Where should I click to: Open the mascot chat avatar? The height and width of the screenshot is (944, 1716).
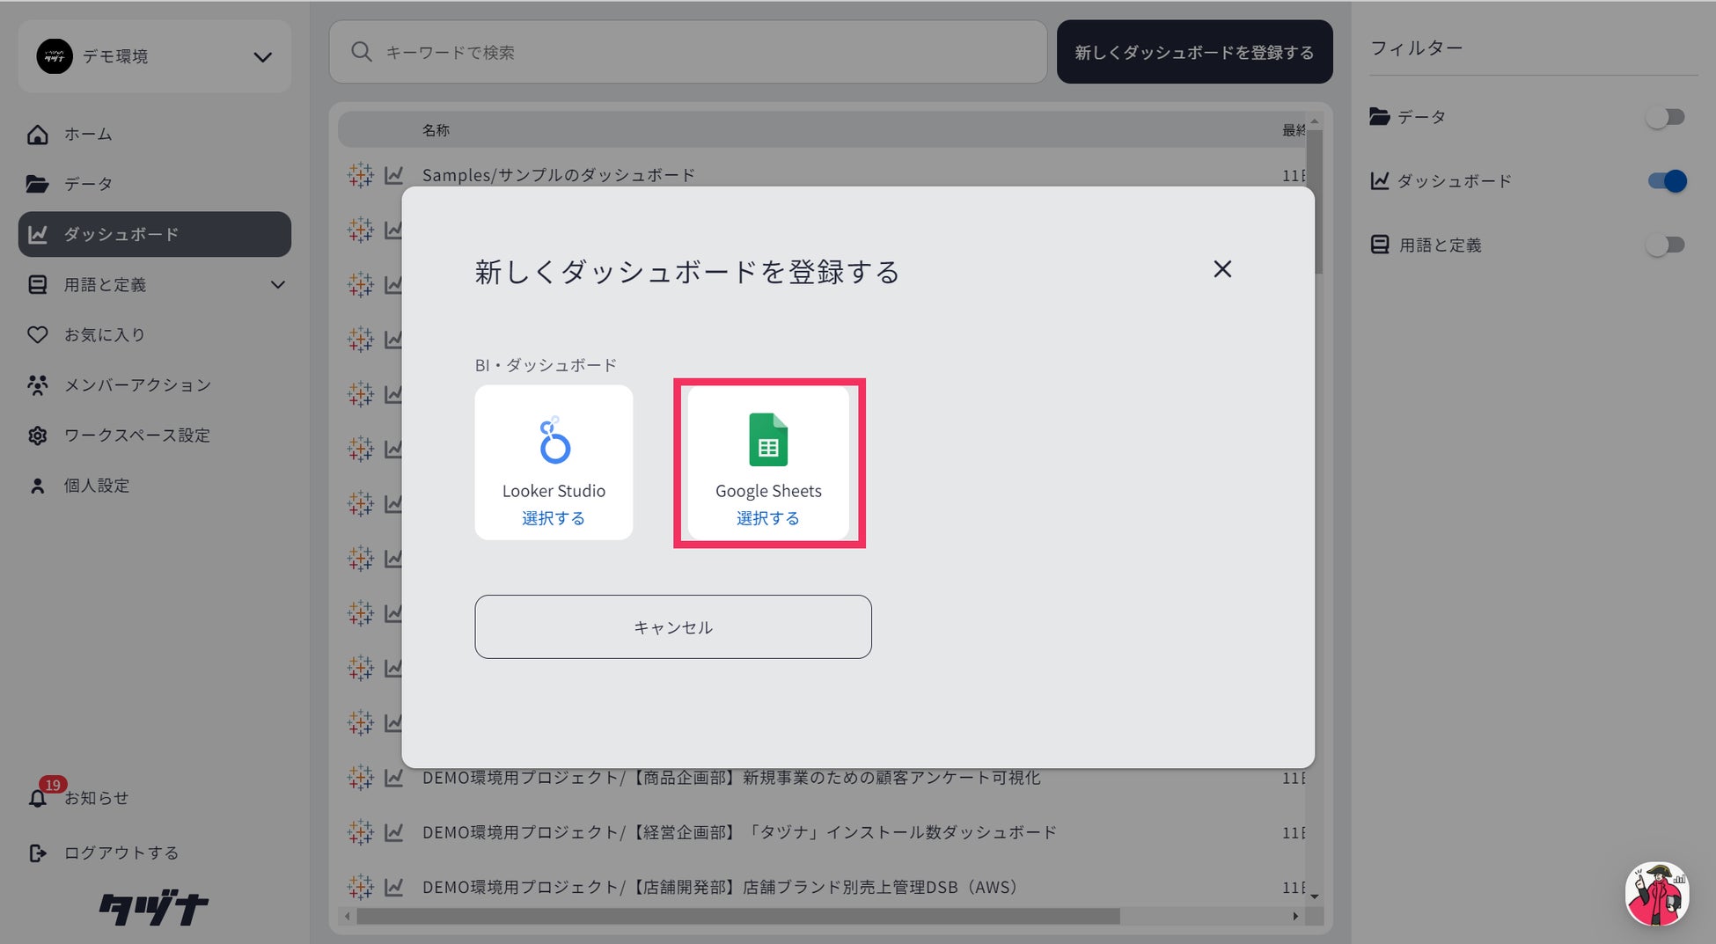pyautogui.click(x=1657, y=895)
